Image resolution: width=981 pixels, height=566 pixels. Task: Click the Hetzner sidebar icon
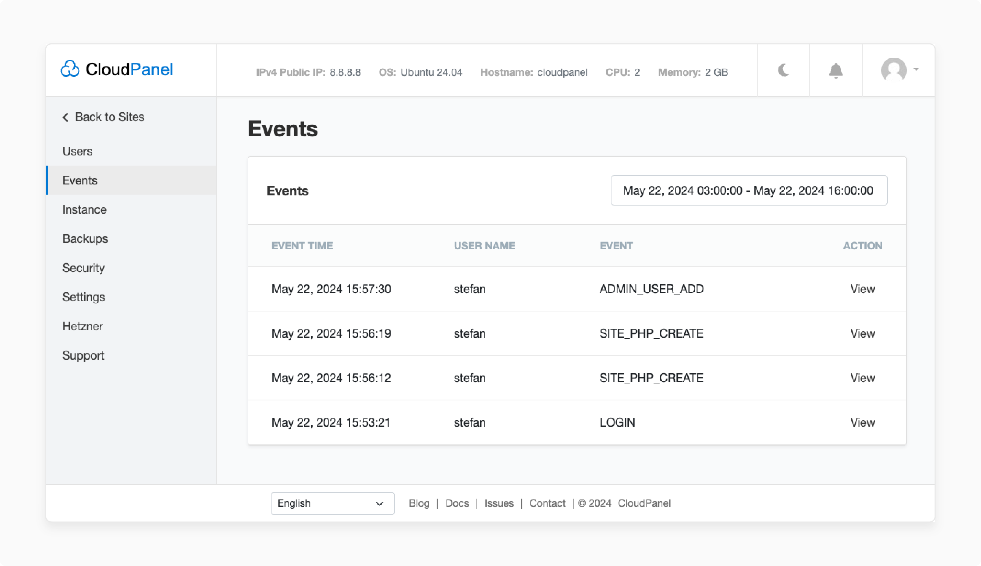tap(82, 326)
